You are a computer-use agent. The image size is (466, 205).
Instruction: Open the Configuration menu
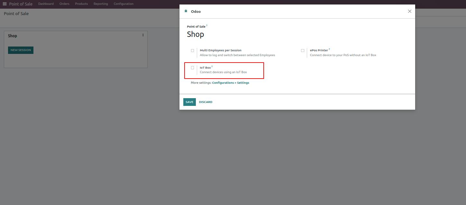[123, 4]
